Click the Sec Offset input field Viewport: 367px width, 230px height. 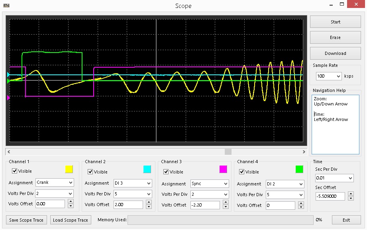(x=330, y=196)
